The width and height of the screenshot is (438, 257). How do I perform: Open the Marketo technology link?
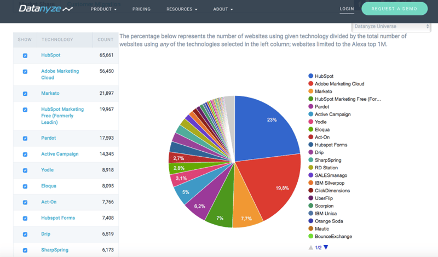tap(50, 93)
